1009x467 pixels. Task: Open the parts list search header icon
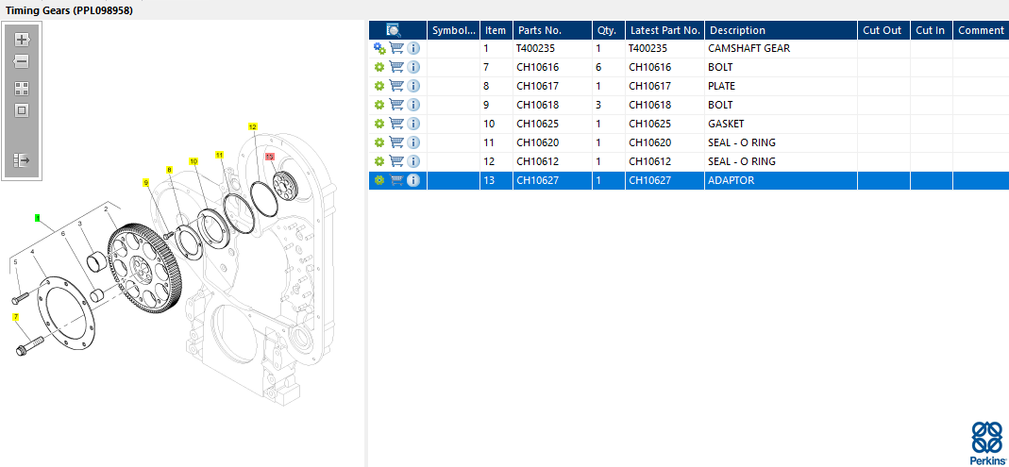tap(394, 30)
